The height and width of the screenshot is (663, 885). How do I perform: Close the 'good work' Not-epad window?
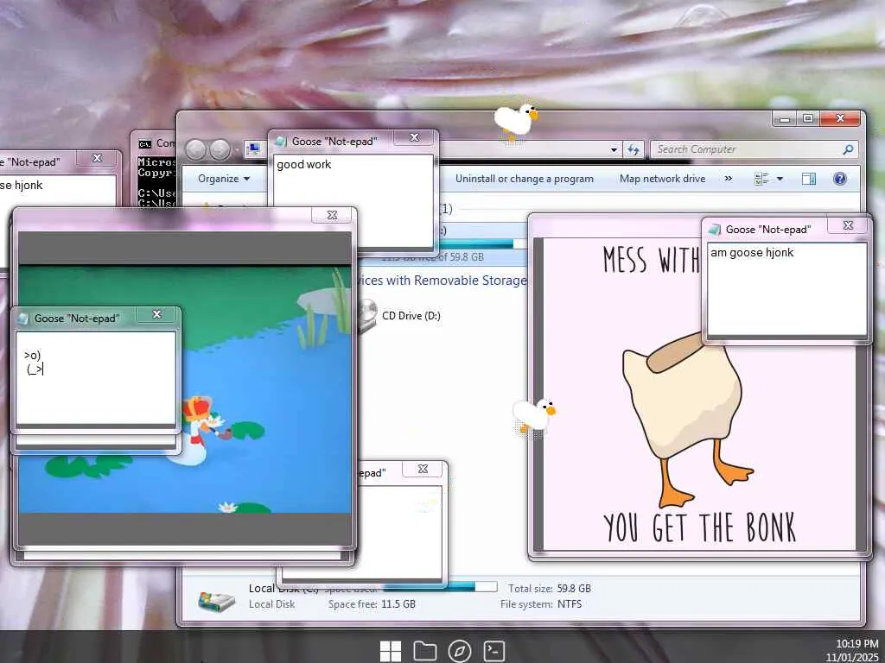pyautogui.click(x=415, y=137)
